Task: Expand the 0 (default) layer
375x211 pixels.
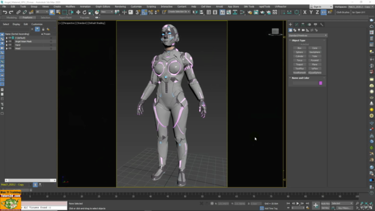Action: (6, 38)
